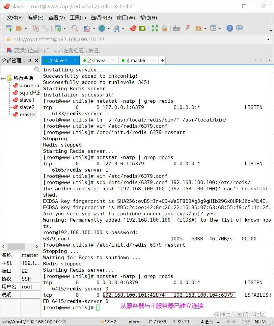The width and height of the screenshot is (274, 326).
Task: Click the chat feedback bubble icon
Action: click(x=239, y=28)
